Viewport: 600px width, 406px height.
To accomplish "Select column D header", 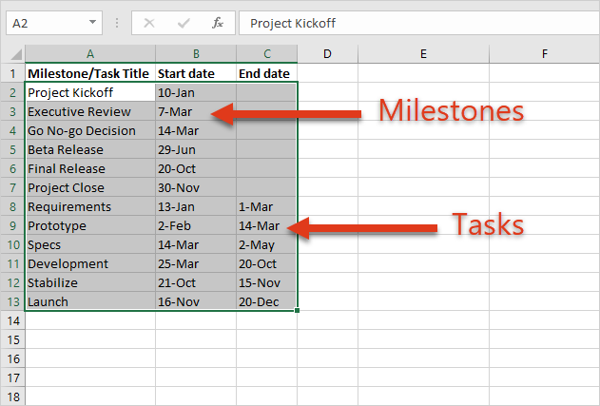I will [x=327, y=54].
